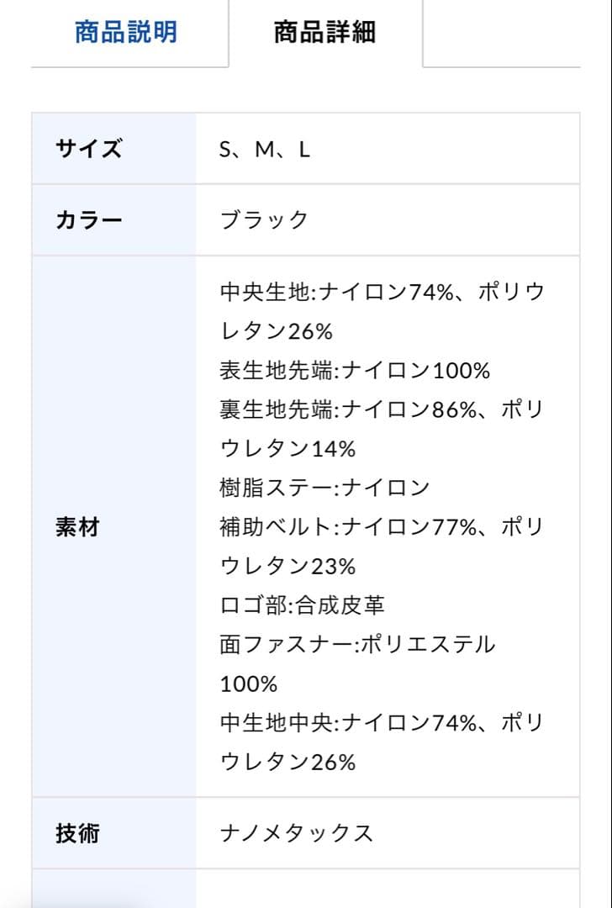Image resolution: width=612 pixels, height=908 pixels.
Task: Click the 表生地先端:ナイロン100% line
Action: click(x=353, y=369)
